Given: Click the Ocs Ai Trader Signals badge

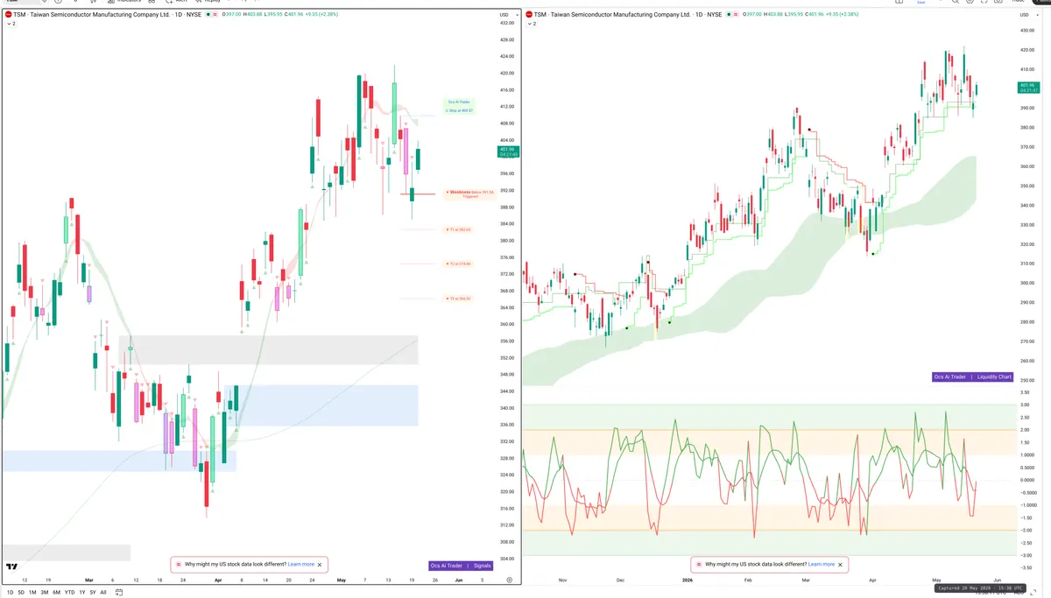Looking at the screenshot, I should pos(462,566).
